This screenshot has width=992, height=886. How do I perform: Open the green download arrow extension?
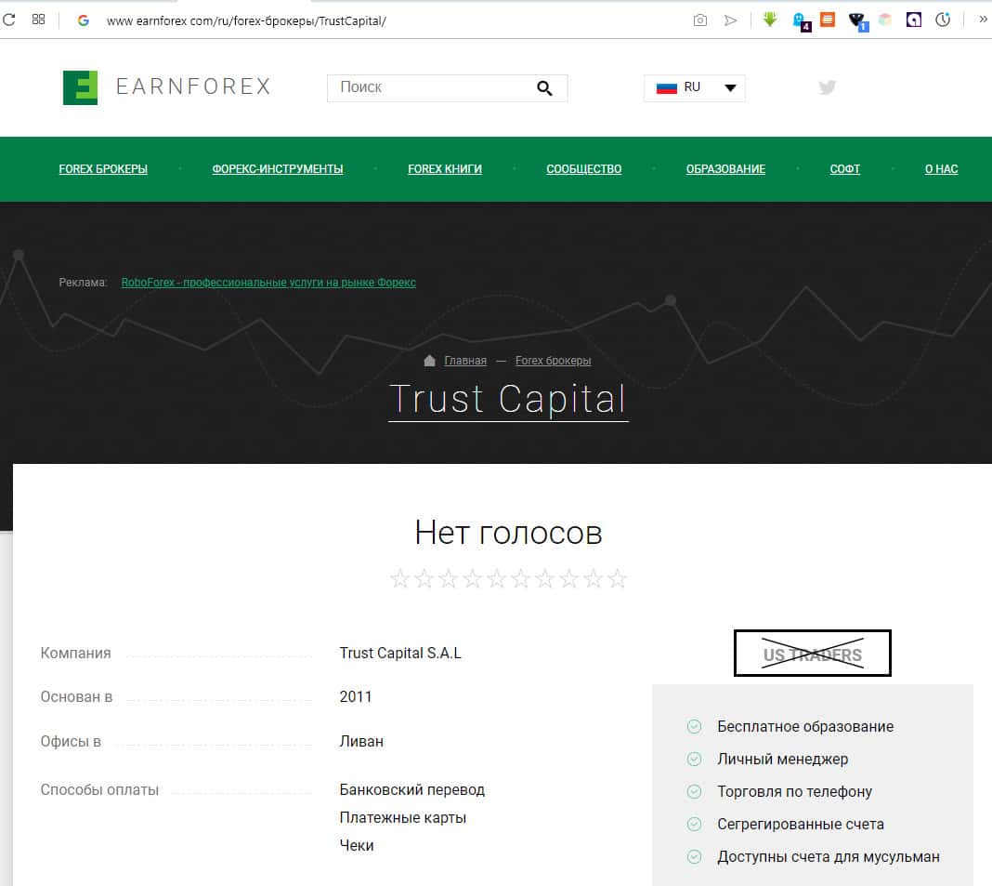770,20
